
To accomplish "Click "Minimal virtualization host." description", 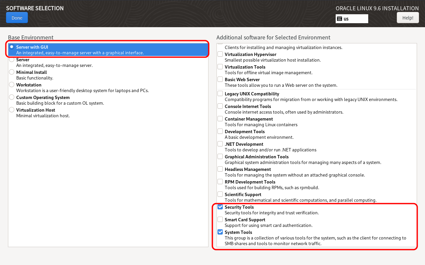I will coord(43,116).
